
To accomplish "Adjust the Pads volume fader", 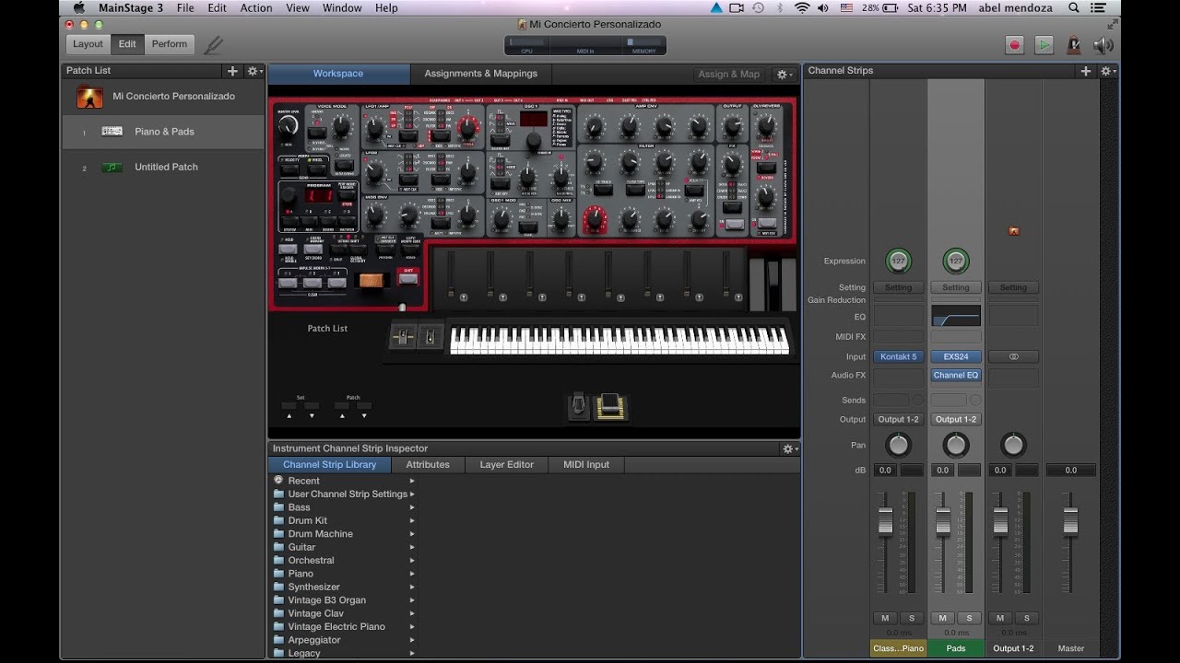I will click(x=942, y=523).
